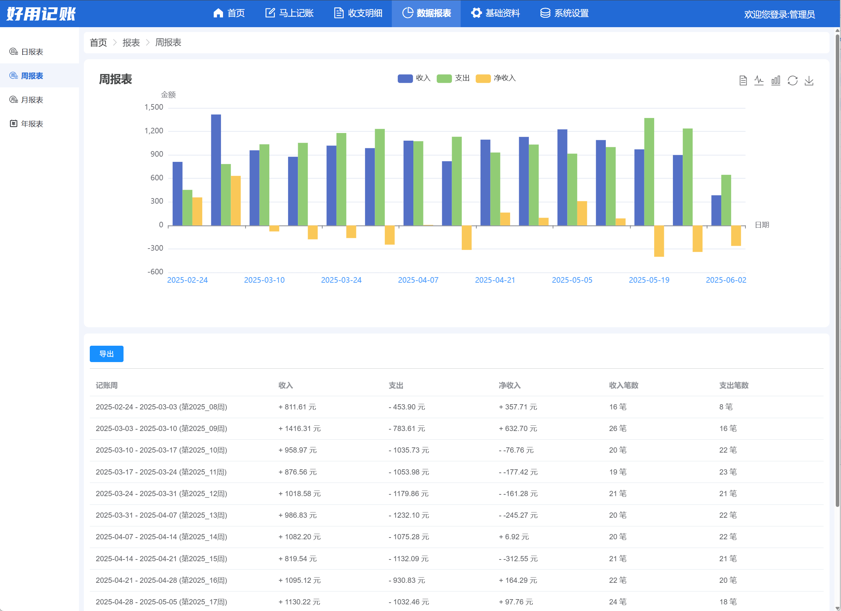Click the 首页 breadcrumb link
This screenshot has height=611, width=841.
(x=98, y=43)
